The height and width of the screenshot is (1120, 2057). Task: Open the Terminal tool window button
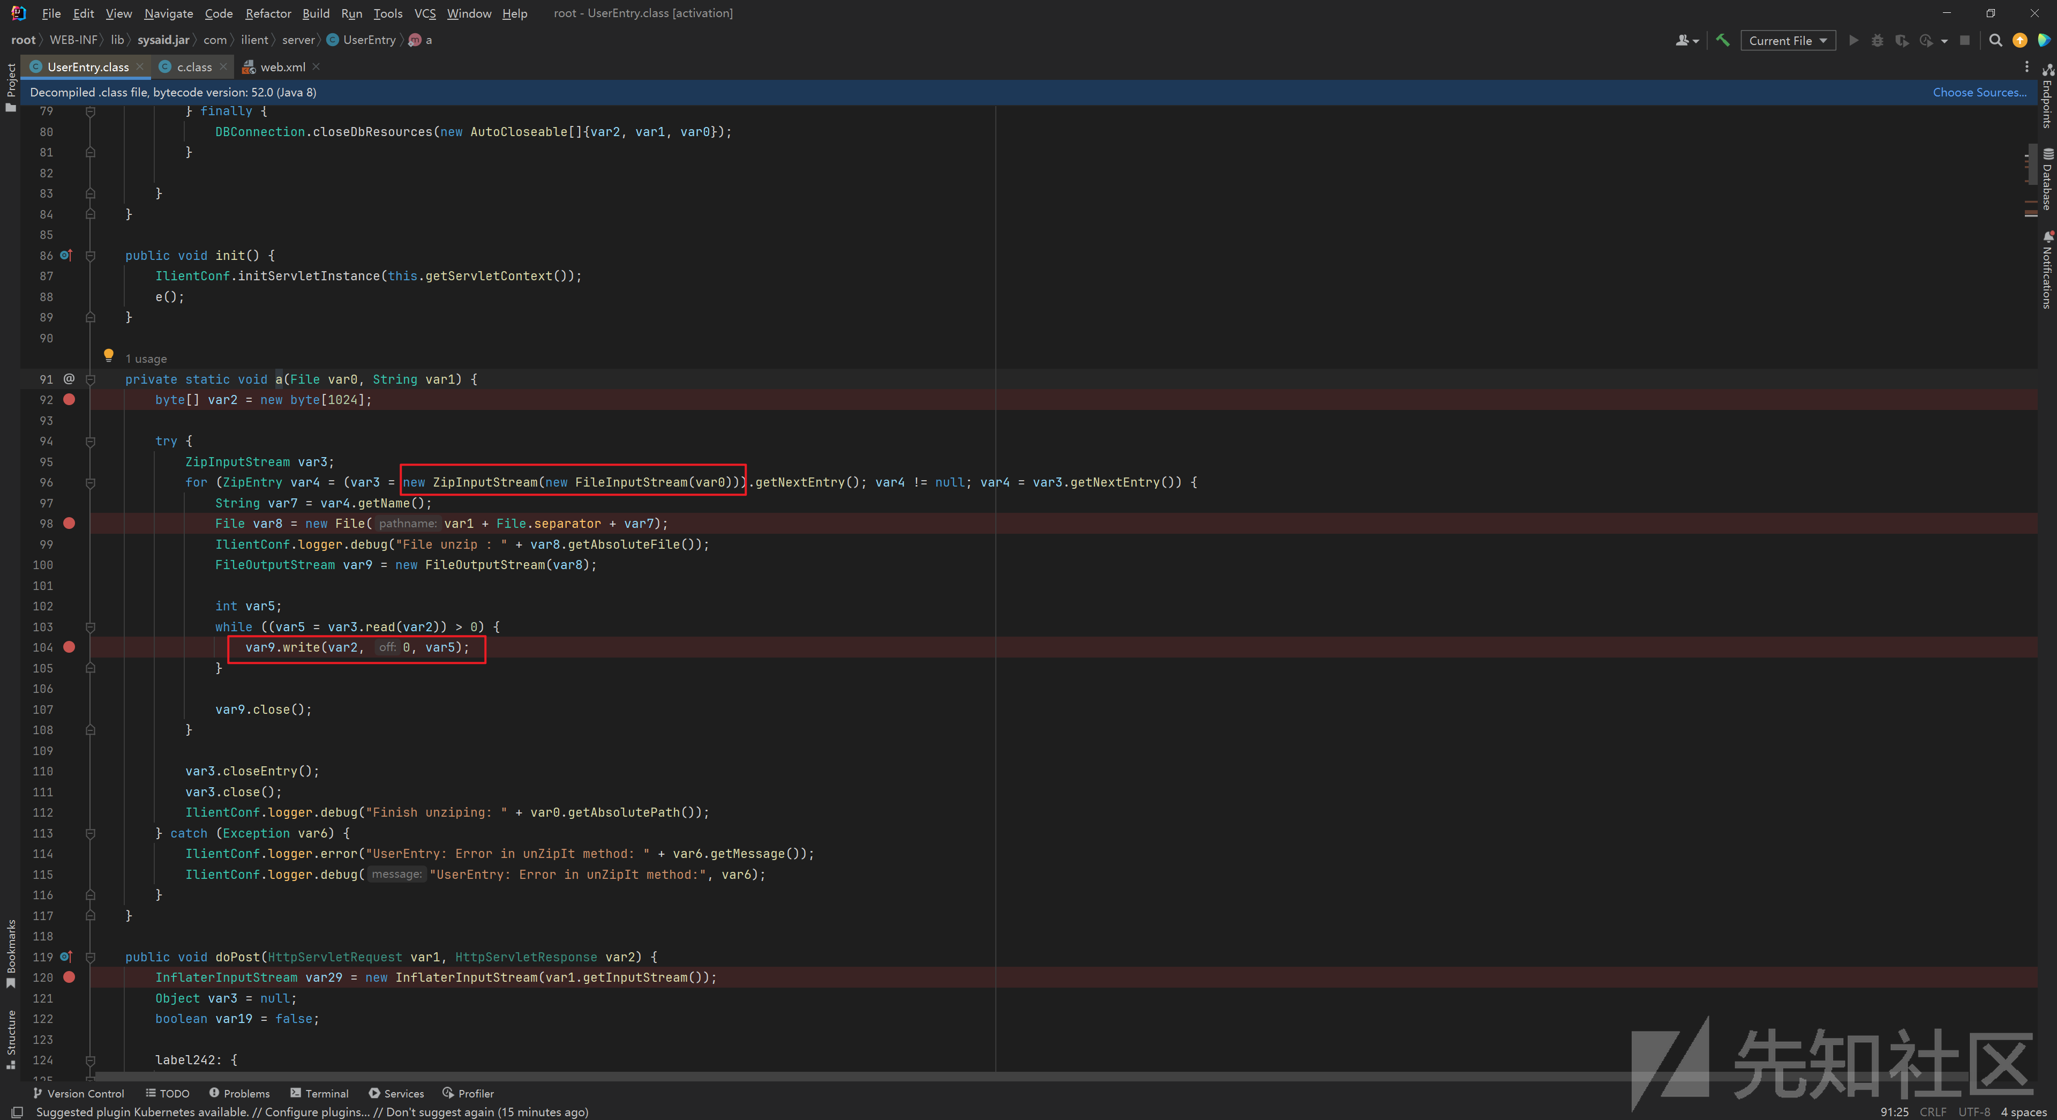tap(319, 1094)
